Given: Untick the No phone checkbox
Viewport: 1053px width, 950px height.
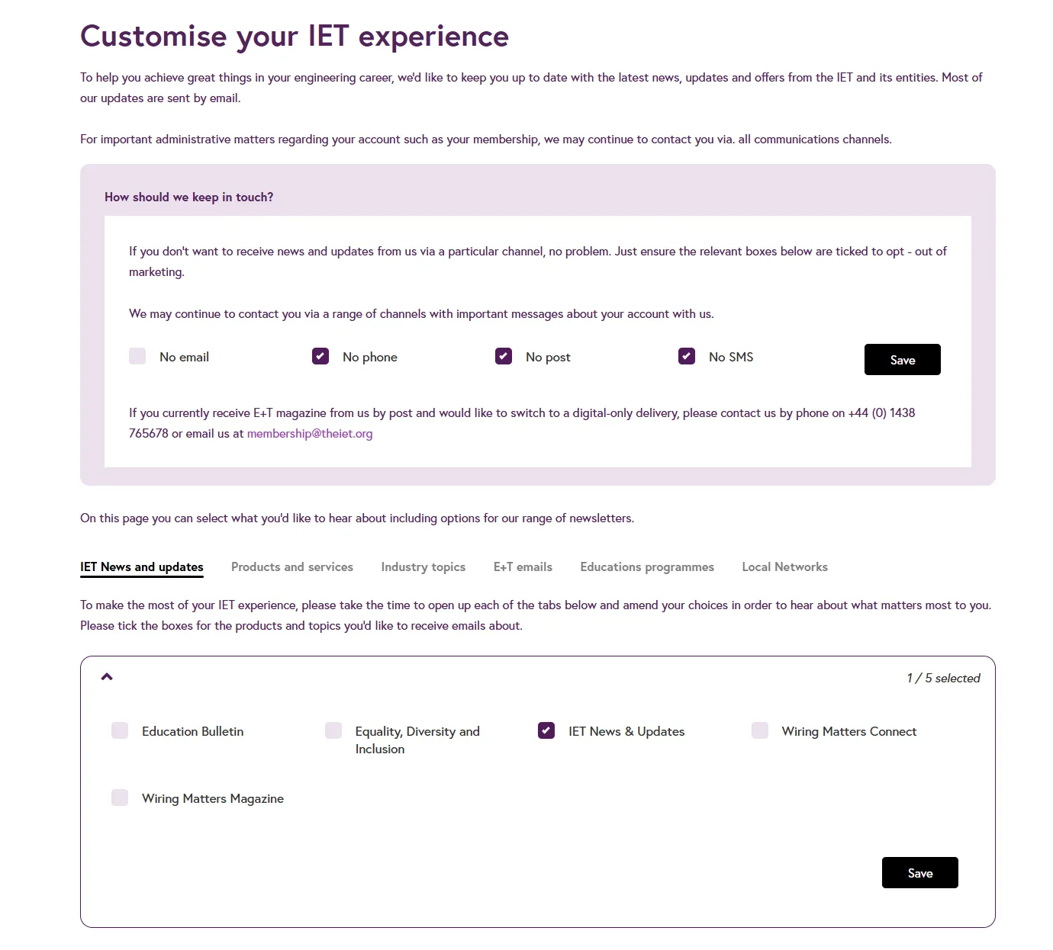Looking at the screenshot, I should click(320, 356).
